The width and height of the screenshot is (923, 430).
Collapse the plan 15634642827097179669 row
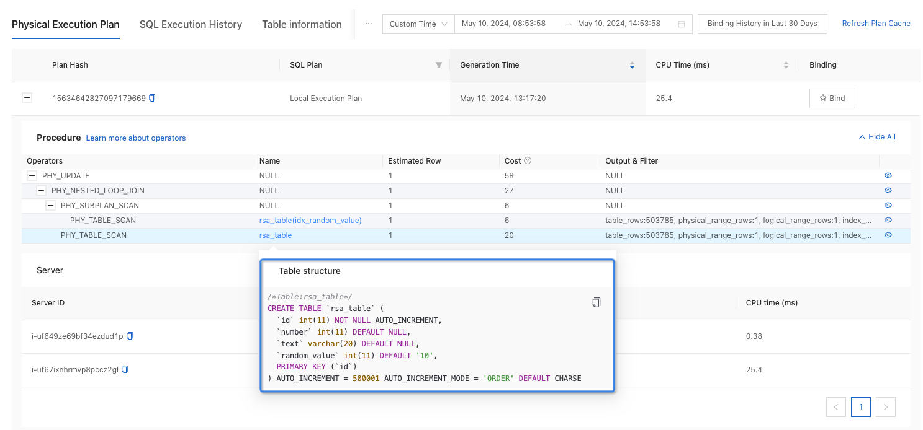[x=27, y=98]
